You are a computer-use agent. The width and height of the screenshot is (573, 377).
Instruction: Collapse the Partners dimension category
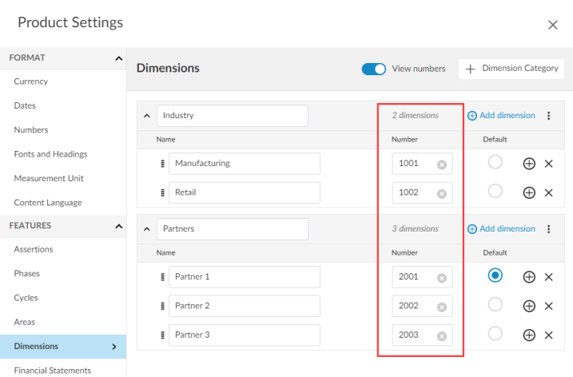[146, 229]
